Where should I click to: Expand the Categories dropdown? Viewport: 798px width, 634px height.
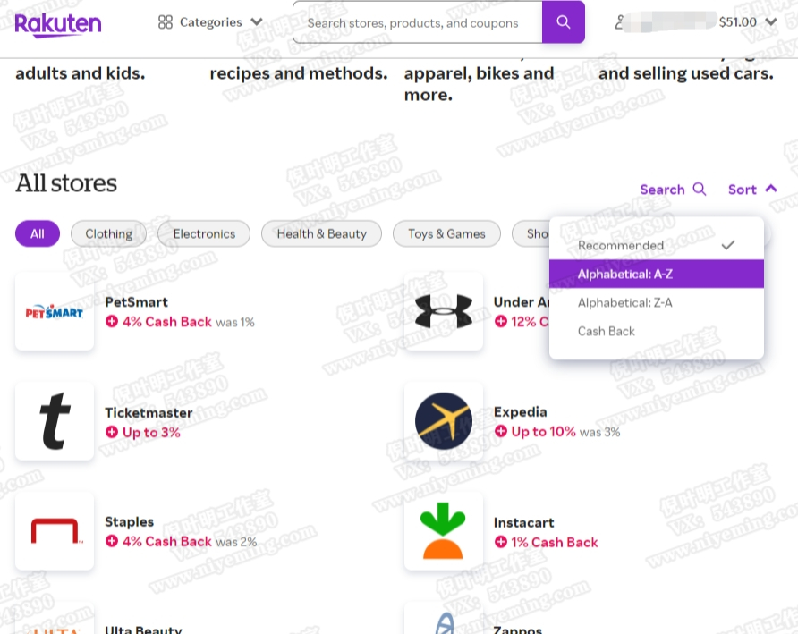[x=210, y=22]
